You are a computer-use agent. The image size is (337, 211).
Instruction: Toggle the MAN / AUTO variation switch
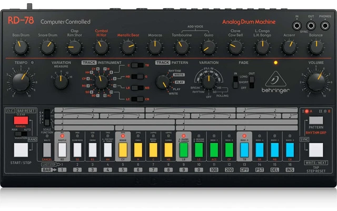21,133
